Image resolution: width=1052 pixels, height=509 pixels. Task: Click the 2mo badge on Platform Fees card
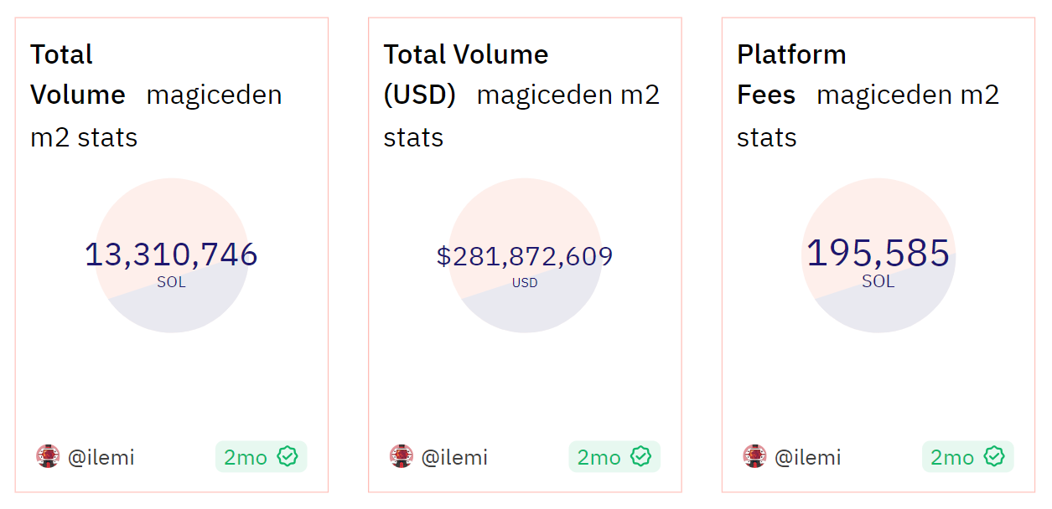tap(968, 456)
